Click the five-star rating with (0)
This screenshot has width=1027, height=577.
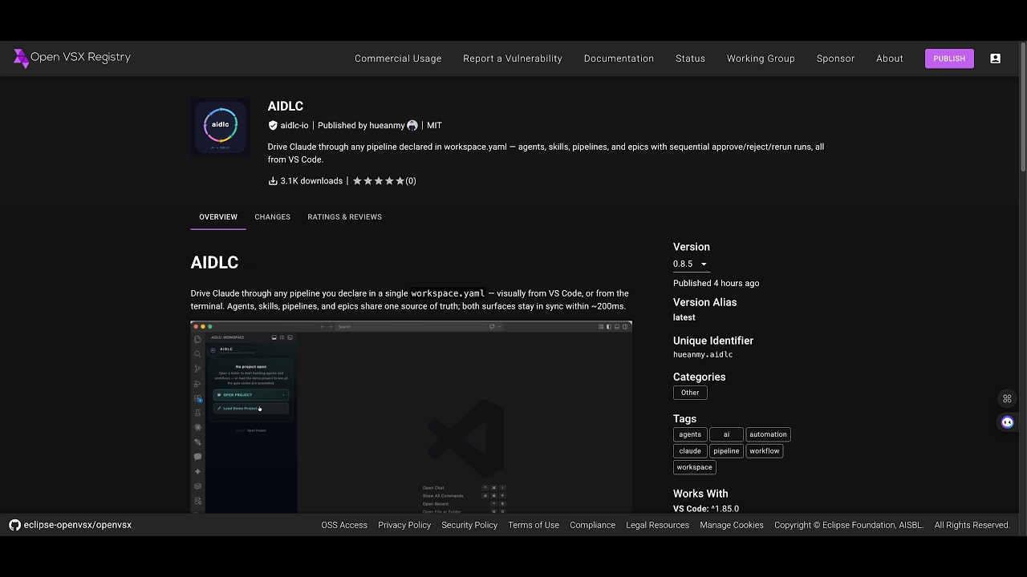384,181
